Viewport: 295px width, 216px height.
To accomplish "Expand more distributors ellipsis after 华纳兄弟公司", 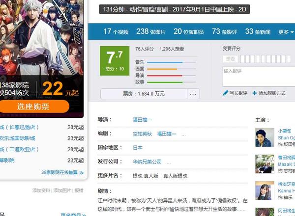I will click(169, 162).
